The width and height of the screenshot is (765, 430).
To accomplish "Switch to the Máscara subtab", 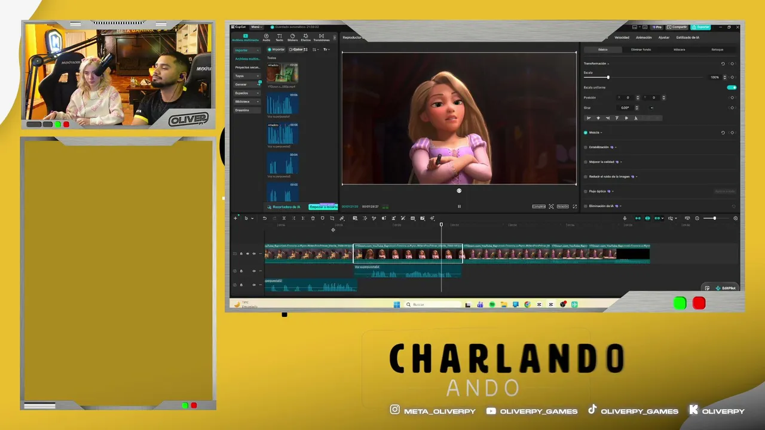I will (x=679, y=50).
